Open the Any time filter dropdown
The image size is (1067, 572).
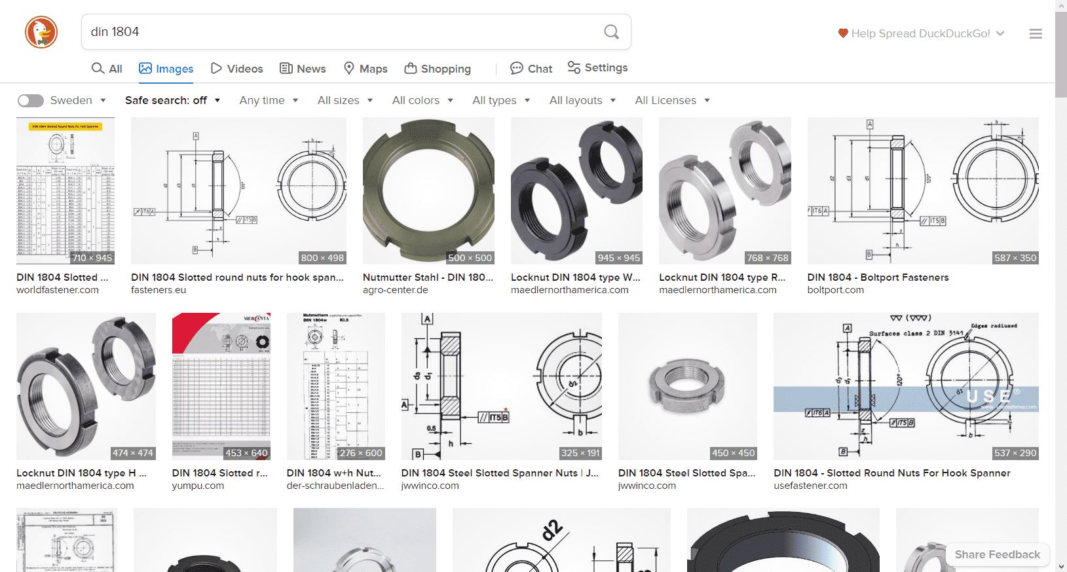pos(269,100)
